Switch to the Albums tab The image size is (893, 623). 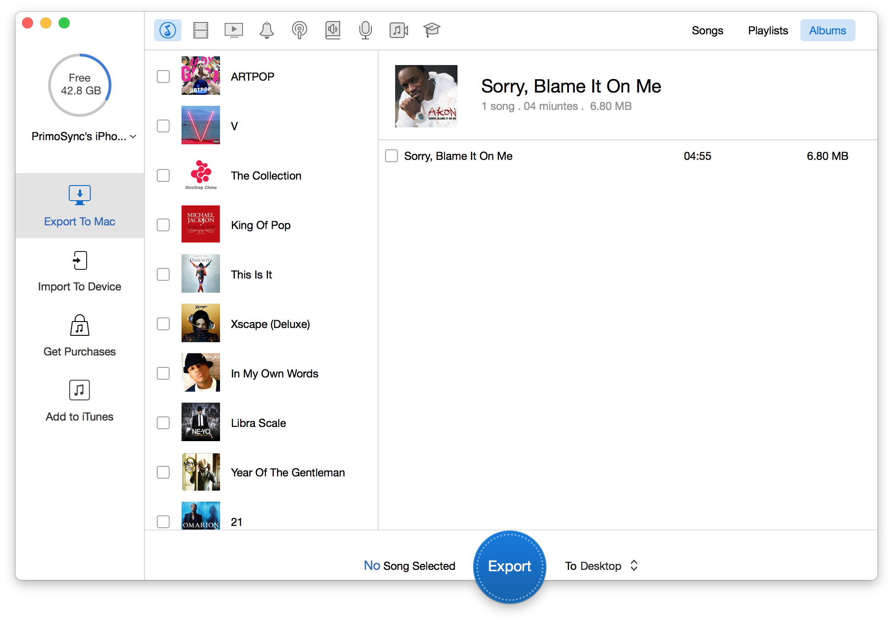[x=827, y=31]
